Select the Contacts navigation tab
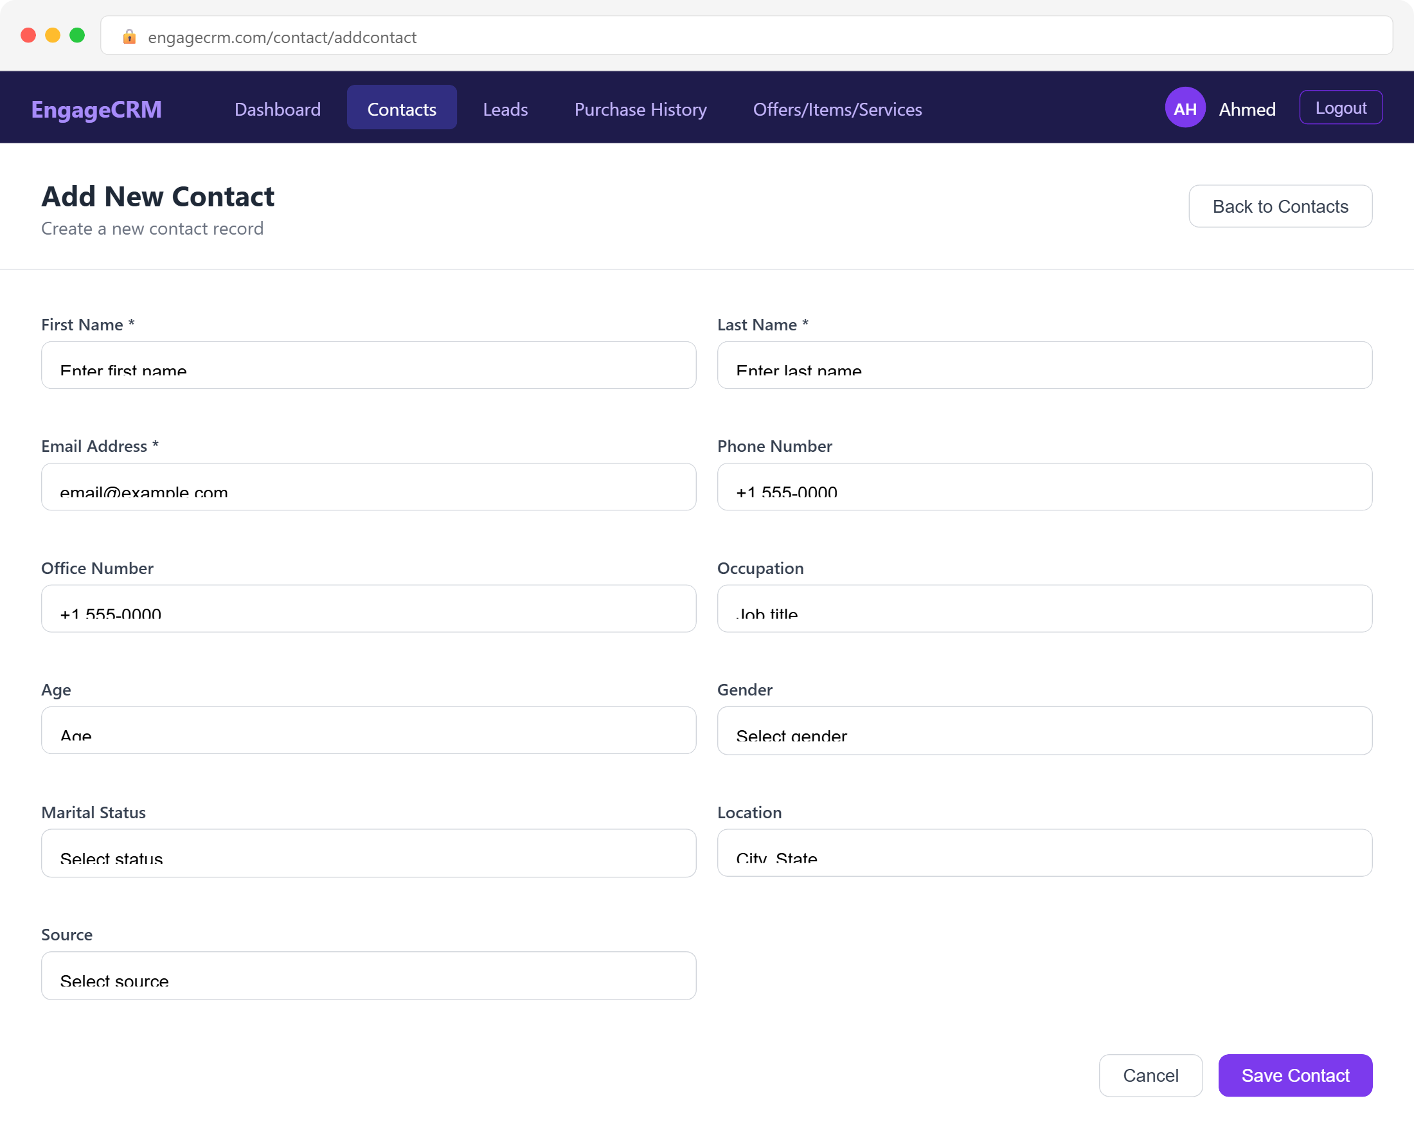The image size is (1414, 1139). pyautogui.click(x=401, y=109)
